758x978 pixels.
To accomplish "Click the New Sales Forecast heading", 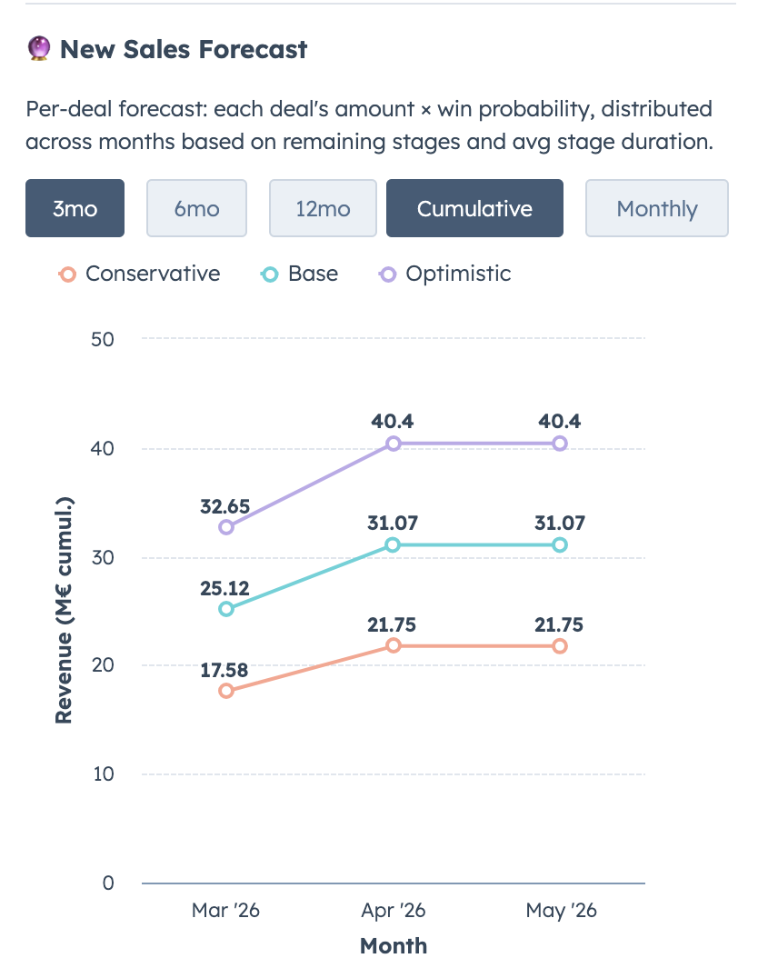I will (x=184, y=49).
